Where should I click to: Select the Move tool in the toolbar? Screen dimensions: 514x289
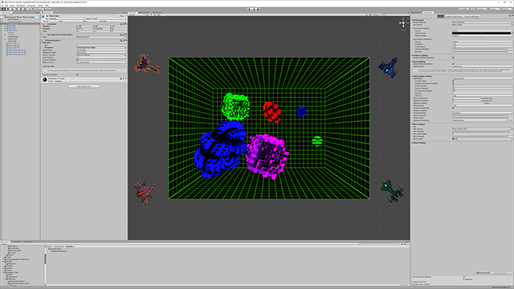tap(8, 9)
